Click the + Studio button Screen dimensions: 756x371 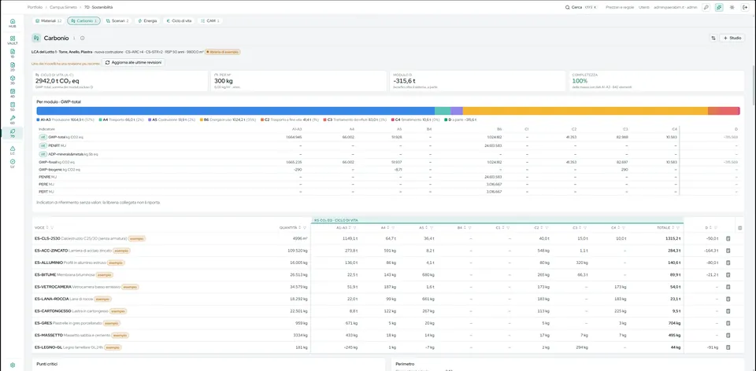pos(732,38)
